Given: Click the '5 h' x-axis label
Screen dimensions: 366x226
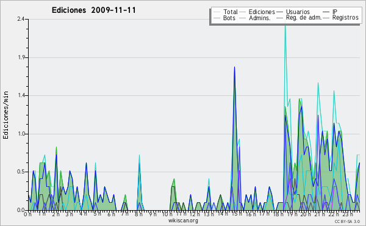Looking at the screenshot, I should tap(97, 214).
